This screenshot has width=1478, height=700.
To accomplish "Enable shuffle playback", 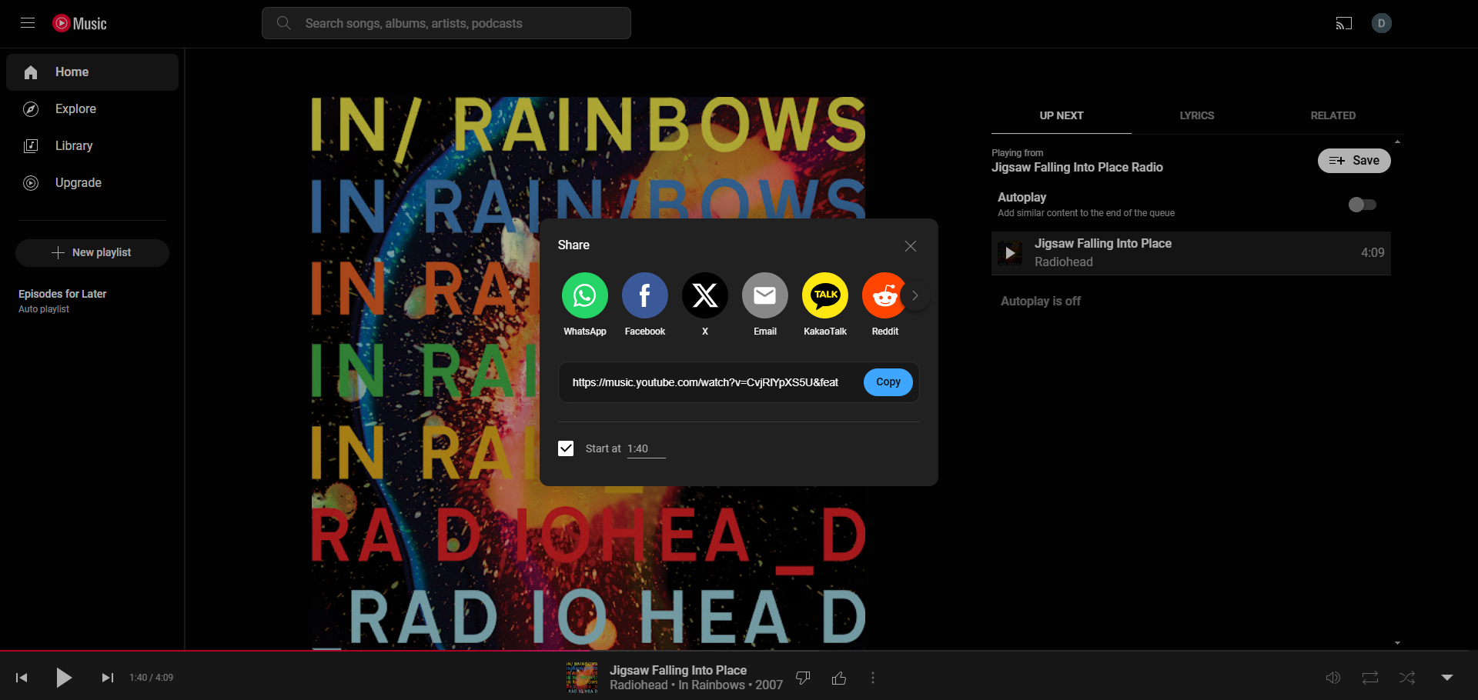I will point(1406,678).
